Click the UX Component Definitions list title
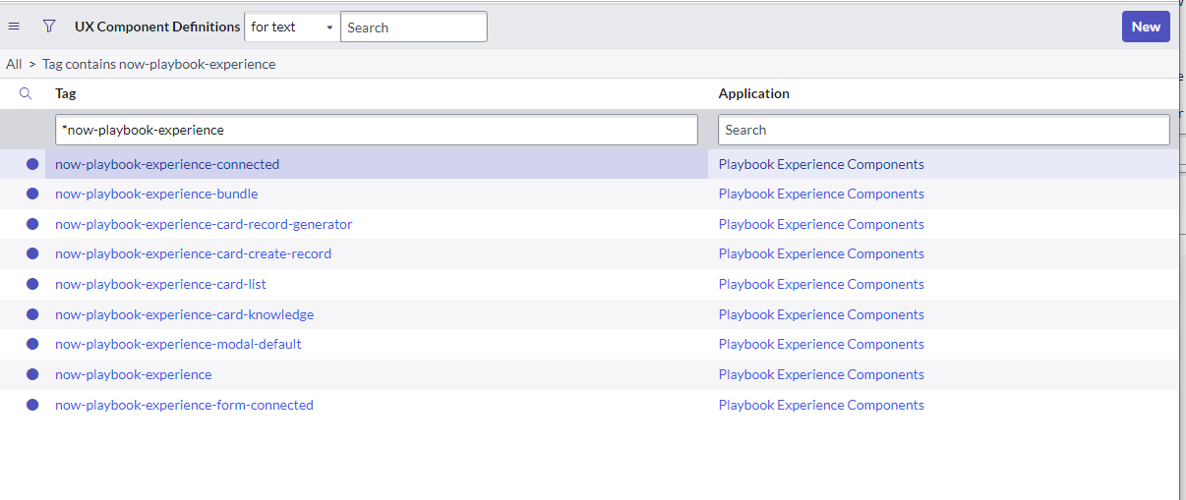Viewport: 1186px width, 500px height. click(x=157, y=27)
